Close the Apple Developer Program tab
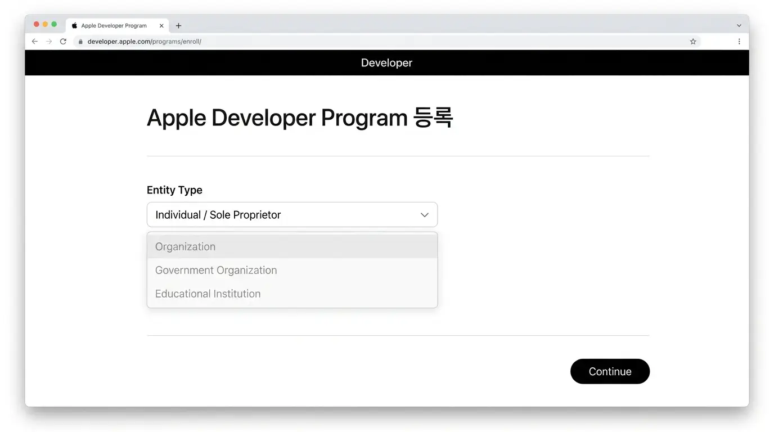Image resolution: width=774 pixels, height=432 pixels. coord(161,26)
